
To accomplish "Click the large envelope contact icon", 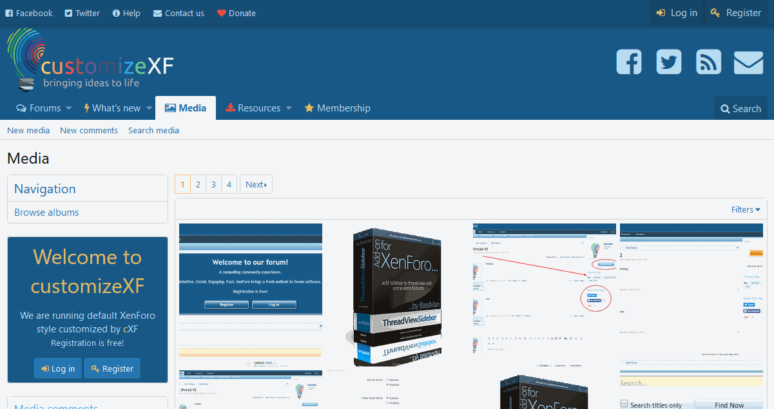I will click(748, 62).
